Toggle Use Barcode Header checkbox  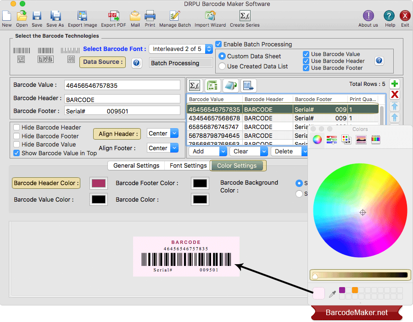point(306,61)
